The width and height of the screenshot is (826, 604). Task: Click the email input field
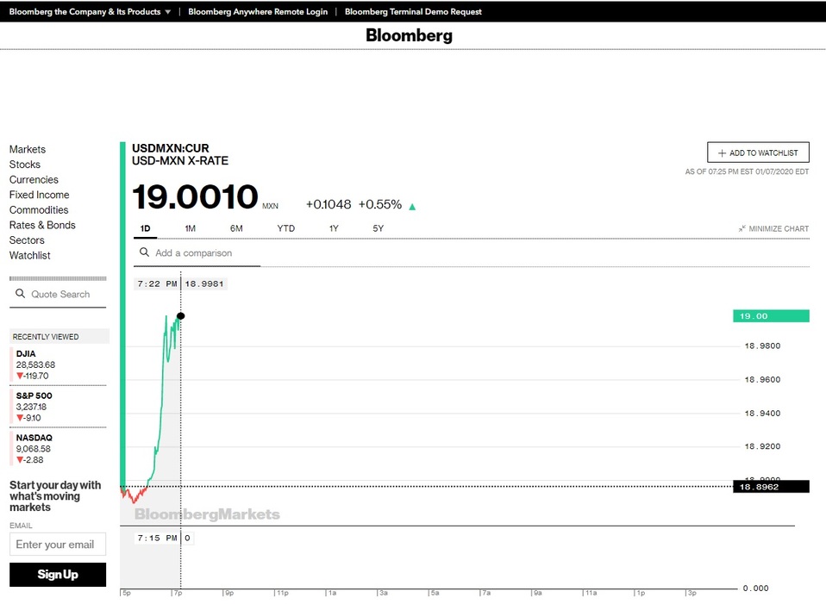(x=58, y=544)
